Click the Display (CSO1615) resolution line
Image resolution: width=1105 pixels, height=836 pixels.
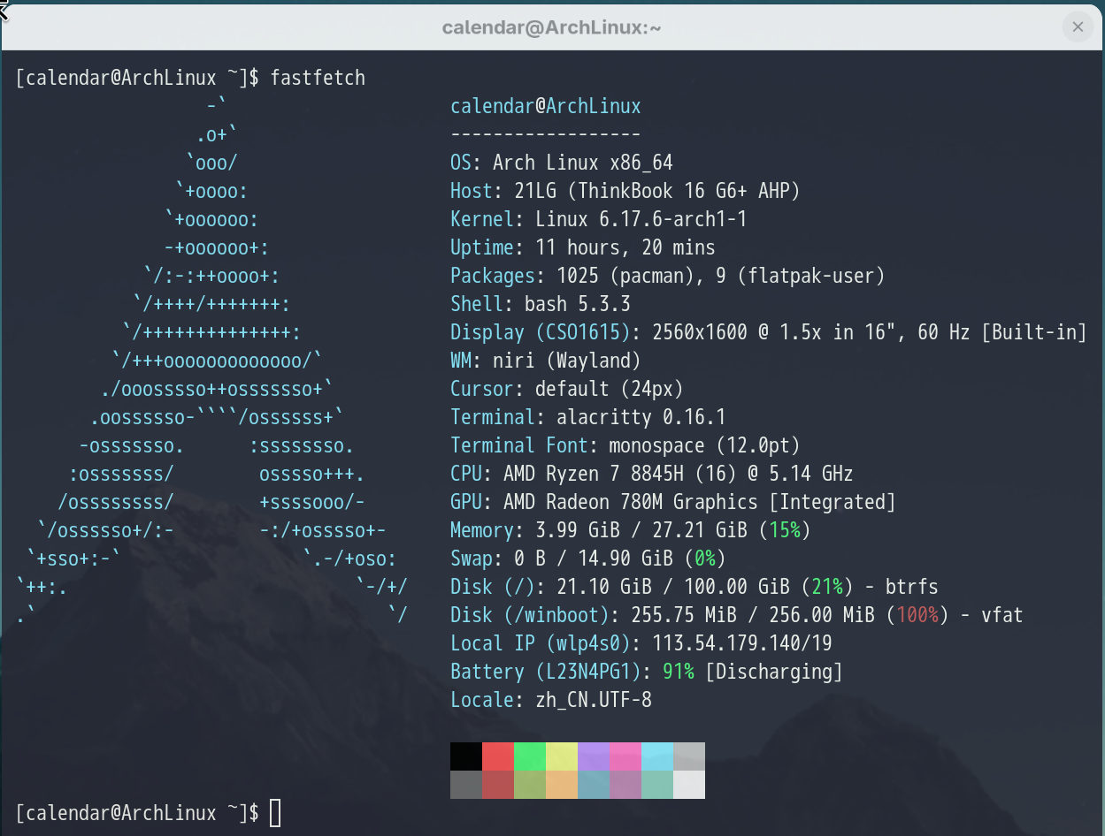[x=769, y=332]
